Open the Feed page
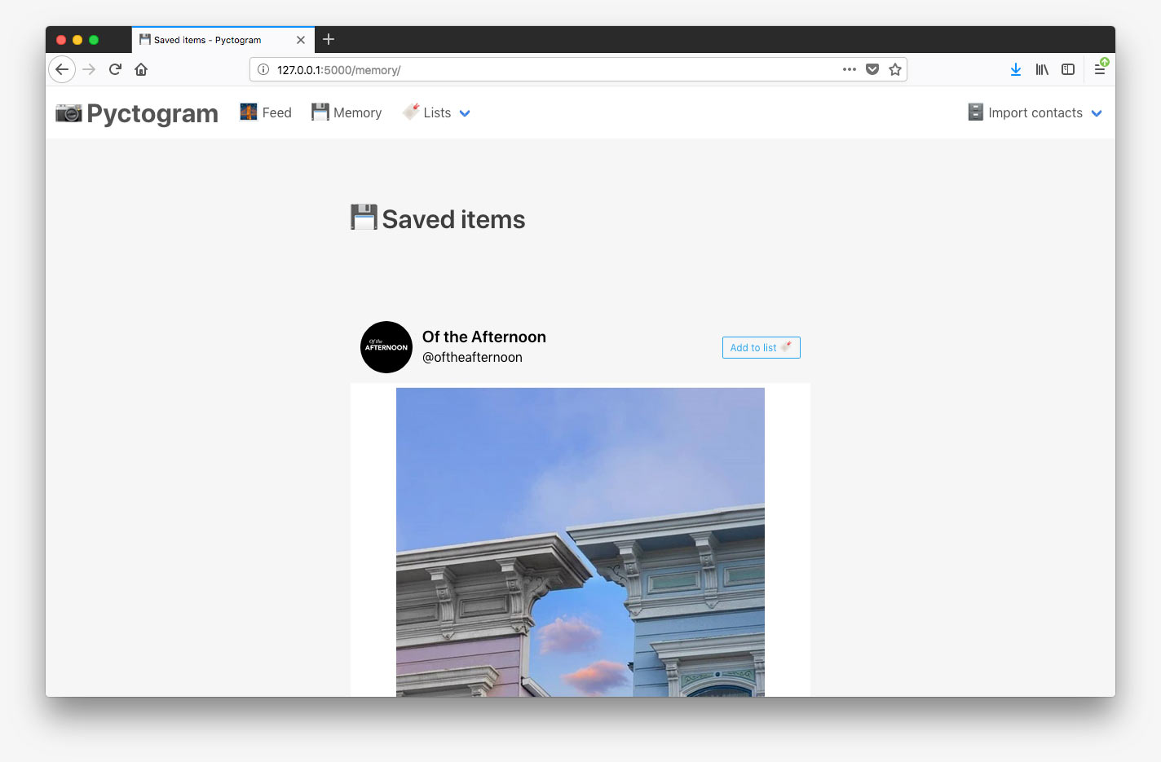 tap(266, 113)
